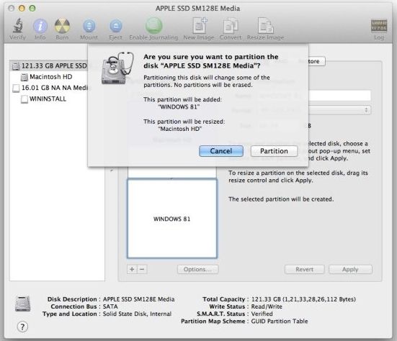Open the Info toolbar icon

click(x=40, y=26)
